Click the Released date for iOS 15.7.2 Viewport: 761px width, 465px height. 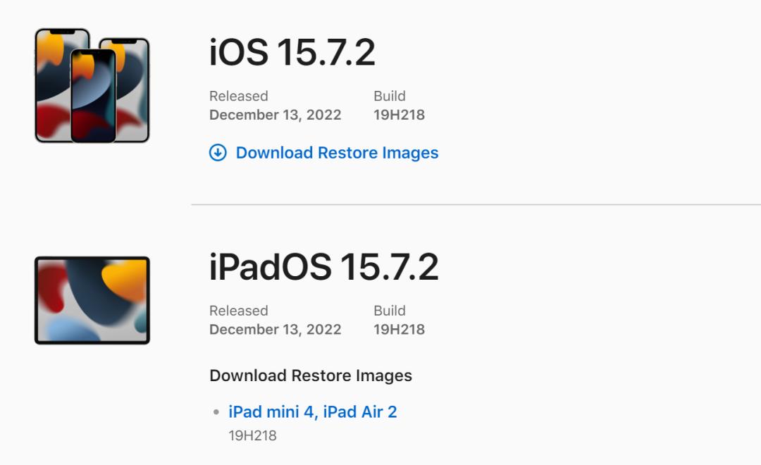click(275, 114)
